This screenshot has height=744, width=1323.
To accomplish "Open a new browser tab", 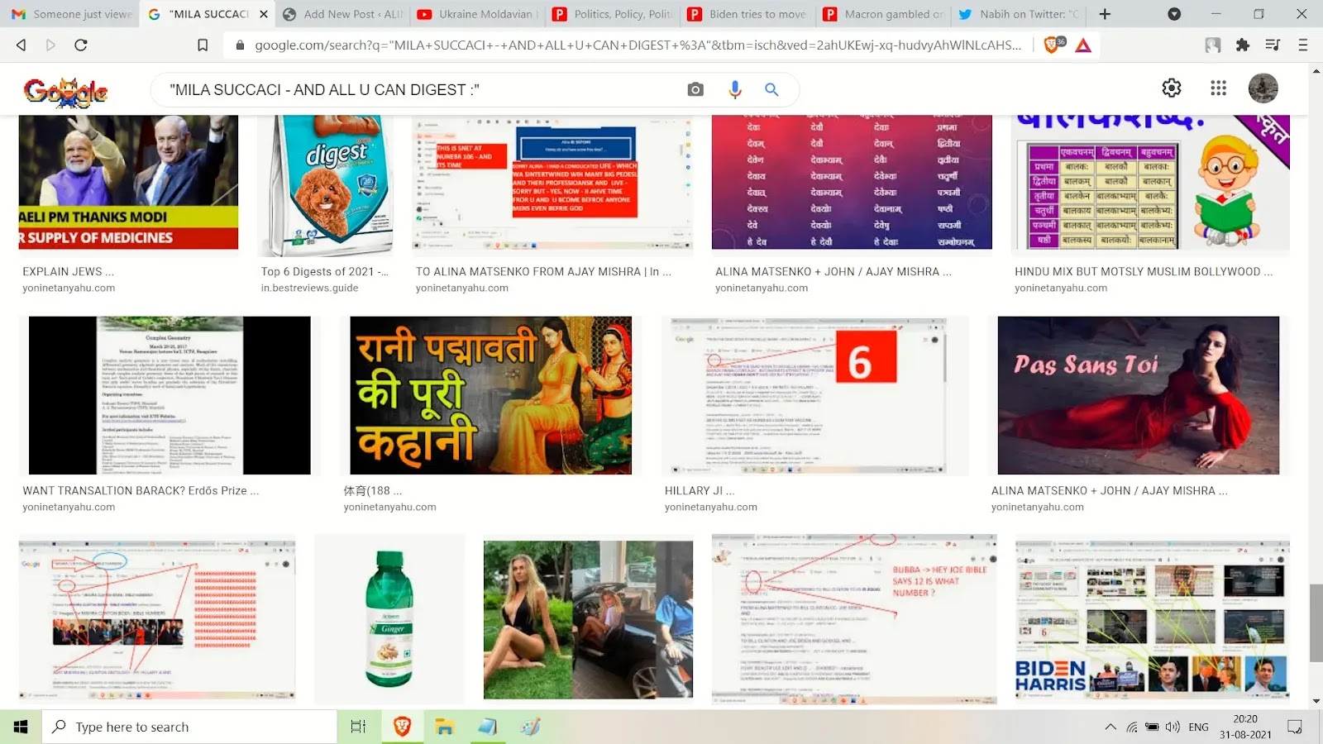I will tap(1105, 14).
